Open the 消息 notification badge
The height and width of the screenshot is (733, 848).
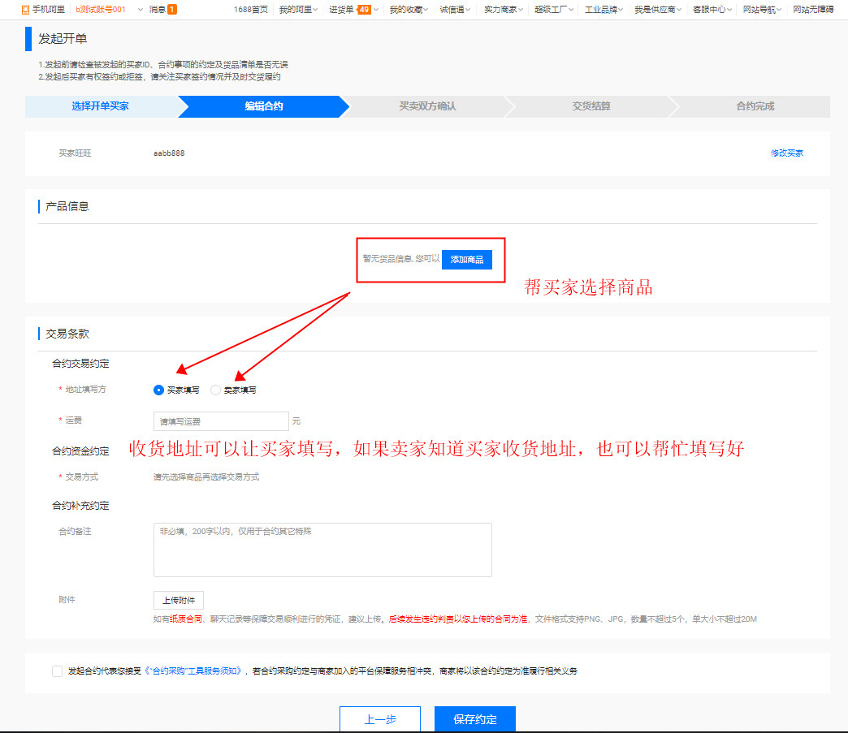(x=171, y=10)
